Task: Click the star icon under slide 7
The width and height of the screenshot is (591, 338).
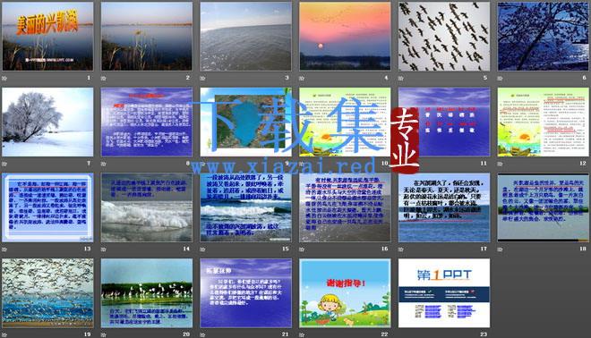Action: tap(4, 164)
